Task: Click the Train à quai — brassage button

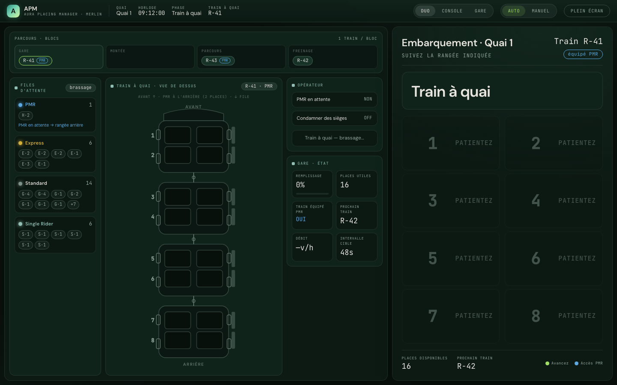Action: 334,138
